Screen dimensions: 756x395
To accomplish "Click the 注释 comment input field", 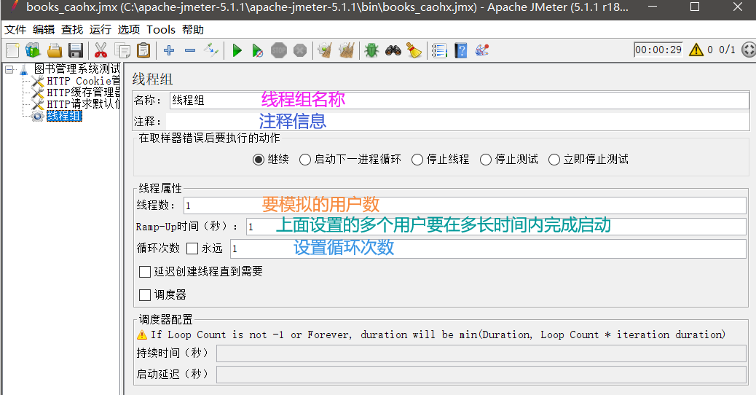I will click(x=457, y=121).
